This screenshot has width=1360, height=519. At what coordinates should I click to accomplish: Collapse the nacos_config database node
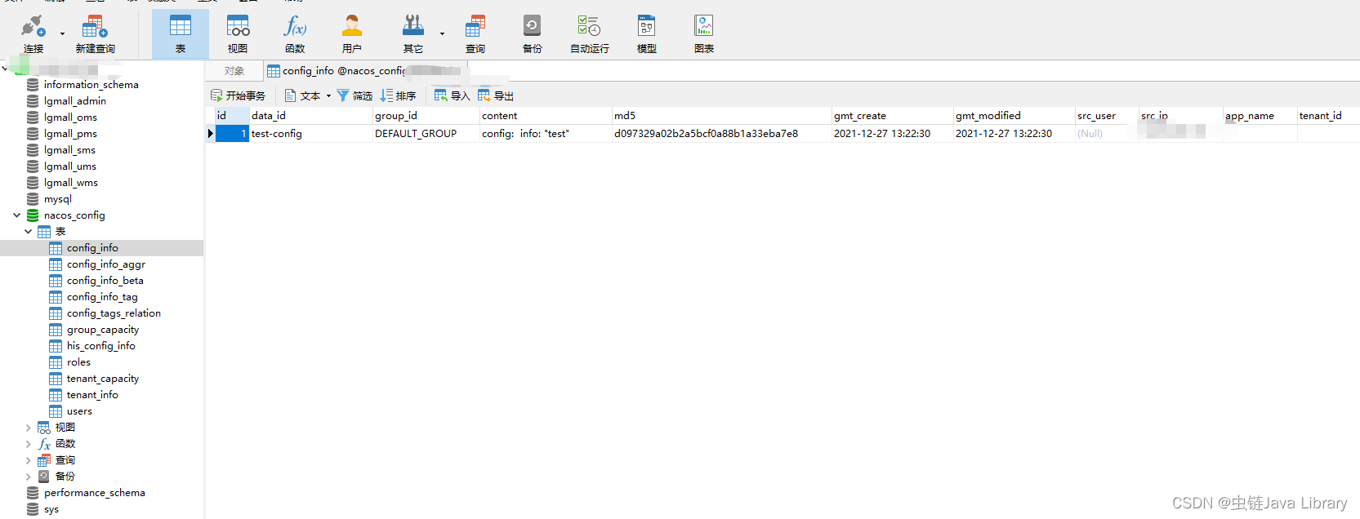coord(16,215)
